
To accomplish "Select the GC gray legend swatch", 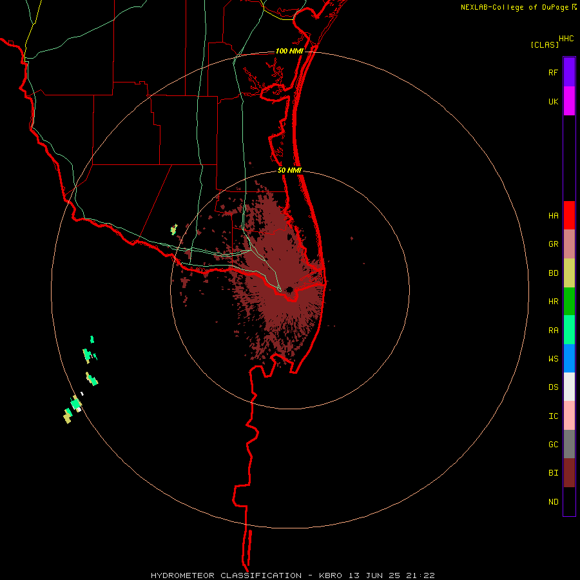I will pos(569,444).
